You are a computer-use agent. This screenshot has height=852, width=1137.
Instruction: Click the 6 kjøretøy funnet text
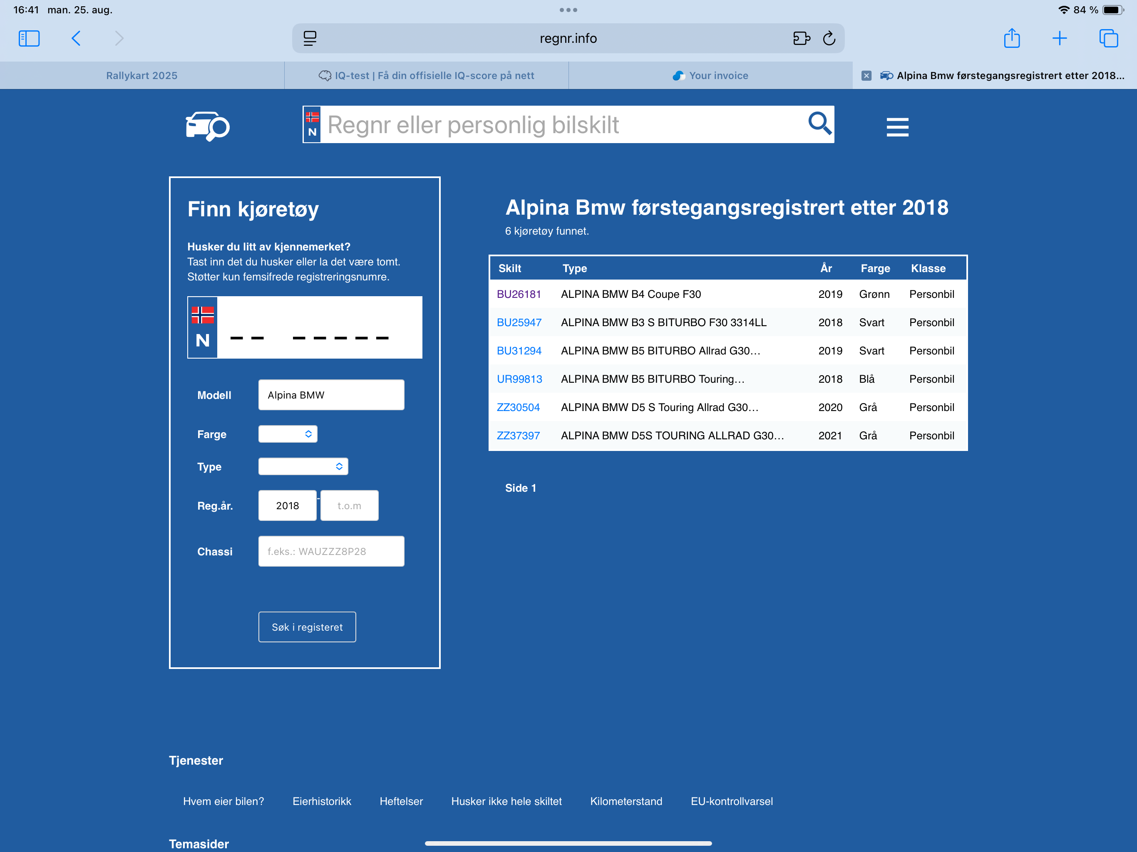(547, 231)
